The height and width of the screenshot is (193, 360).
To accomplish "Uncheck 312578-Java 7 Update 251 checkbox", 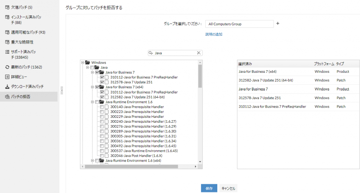I will pyautogui.click(x=102, y=82).
